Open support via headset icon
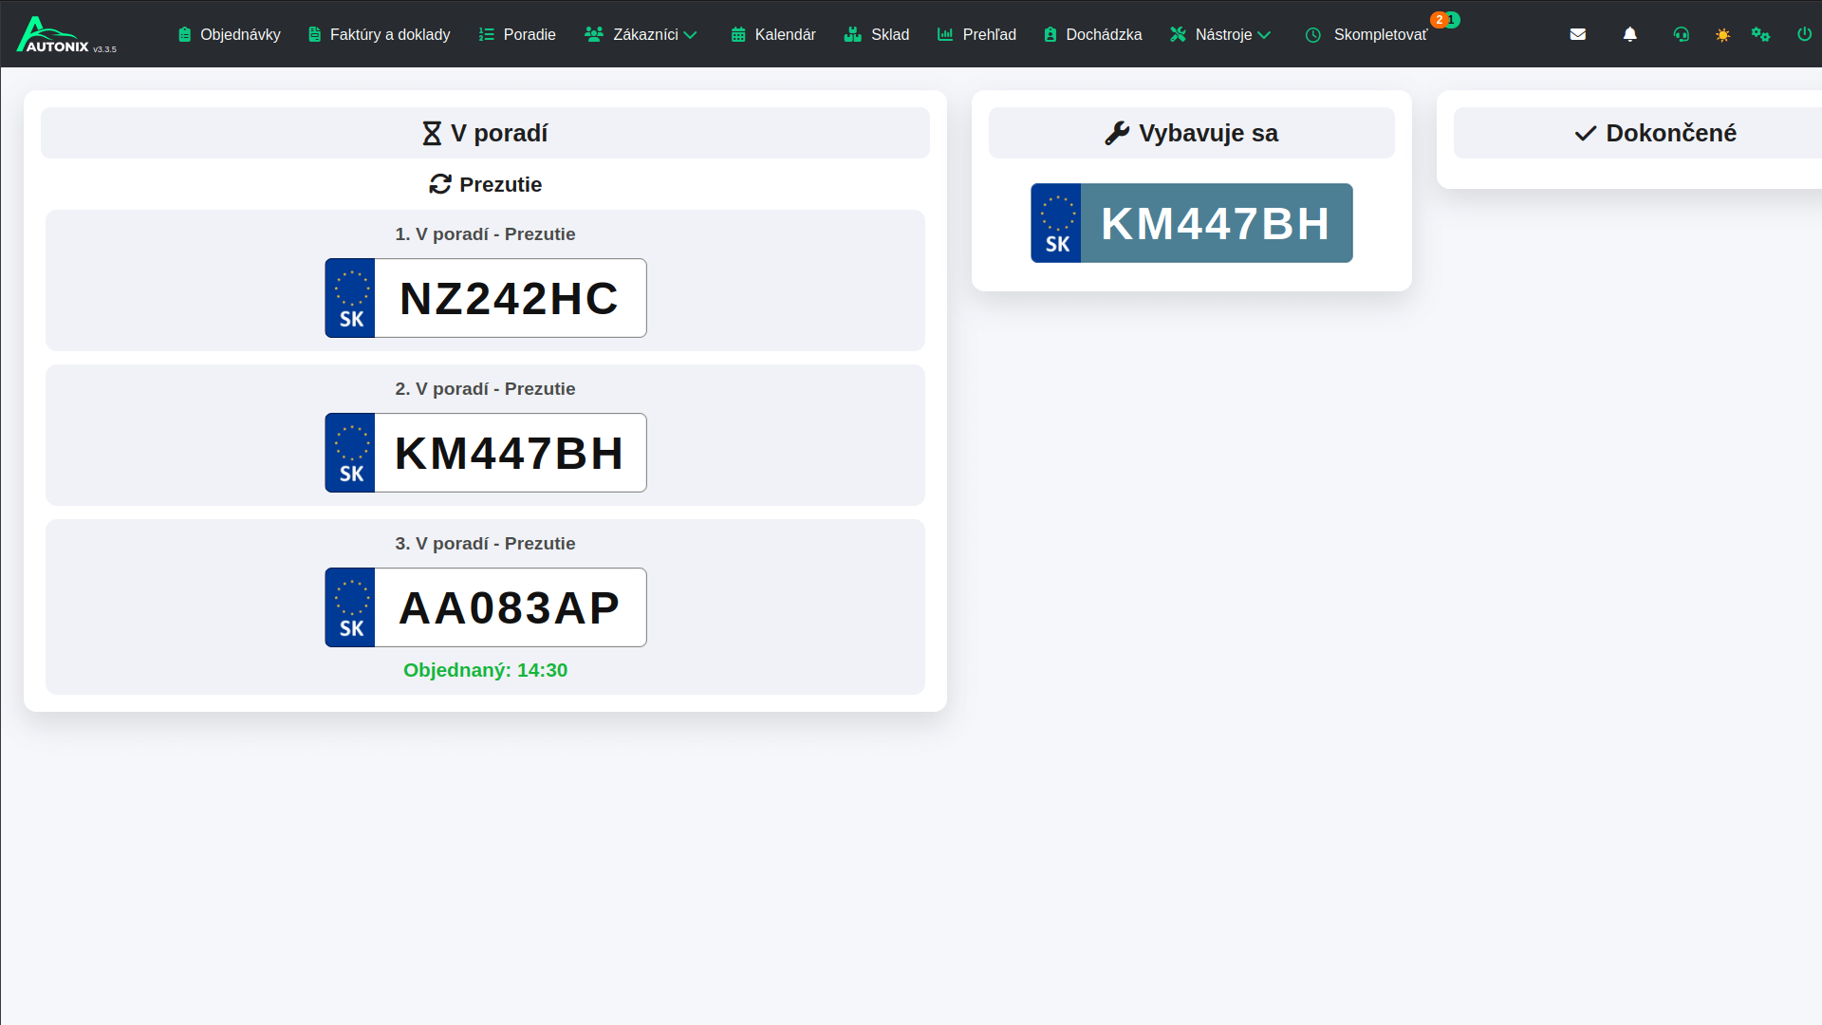Image resolution: width=1822 pixels, height=1025 pixels. 1681,34
